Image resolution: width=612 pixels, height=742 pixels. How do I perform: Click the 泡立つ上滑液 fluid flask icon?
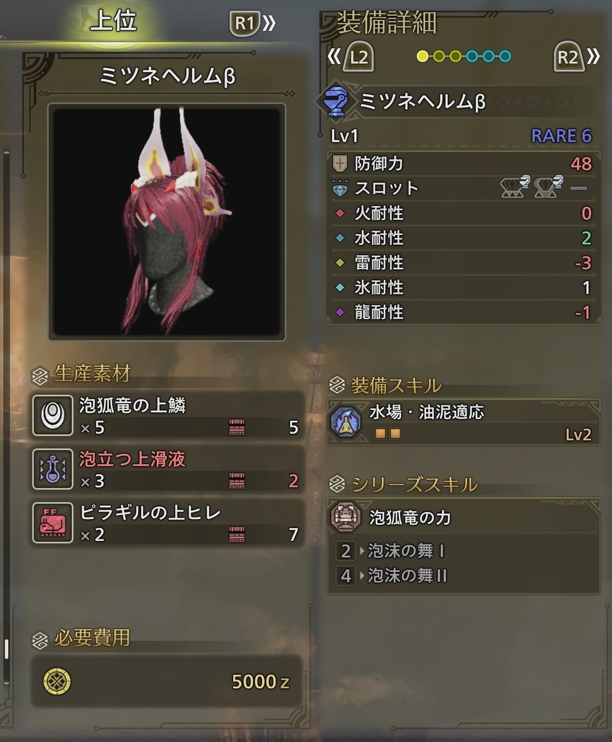pyautogui.click(x=53, y=469)
